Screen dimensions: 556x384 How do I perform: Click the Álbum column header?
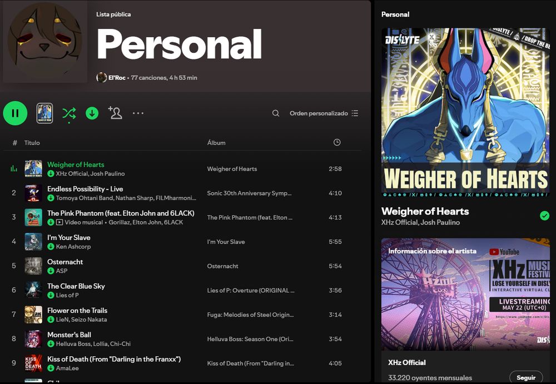click(216, 142)
